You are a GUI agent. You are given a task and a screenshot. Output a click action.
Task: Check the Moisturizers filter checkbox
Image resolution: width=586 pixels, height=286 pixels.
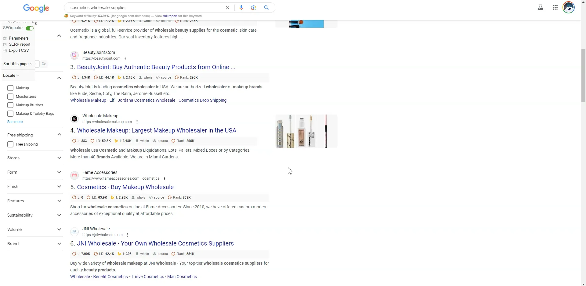click(10, 97)
